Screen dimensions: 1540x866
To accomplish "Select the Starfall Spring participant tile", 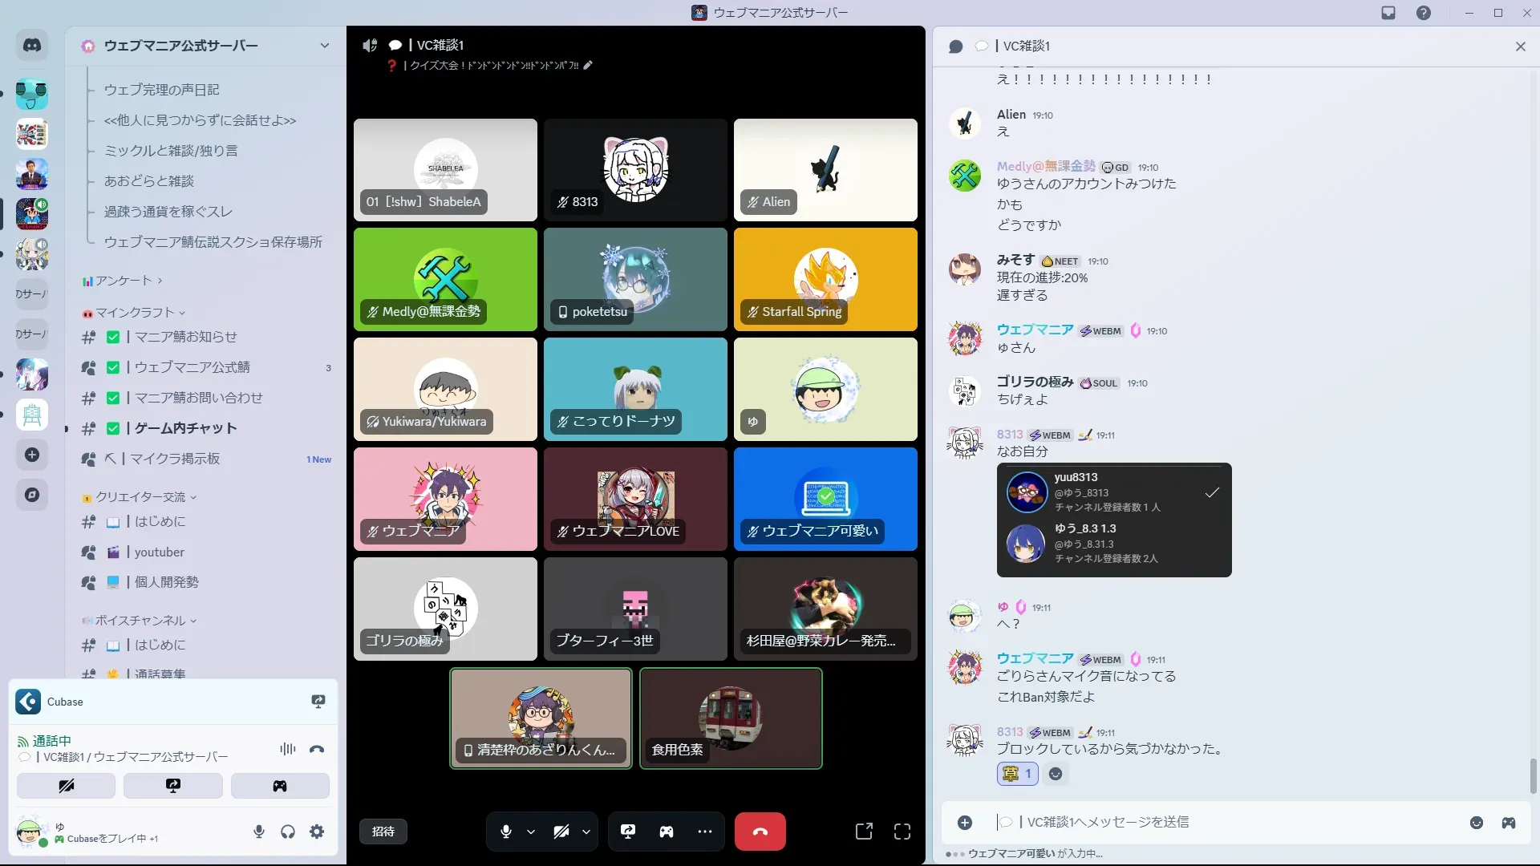I will 825,279.
